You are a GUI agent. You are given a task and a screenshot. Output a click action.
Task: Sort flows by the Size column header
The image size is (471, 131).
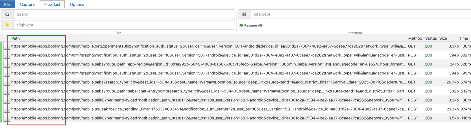[x=443, y=38]
